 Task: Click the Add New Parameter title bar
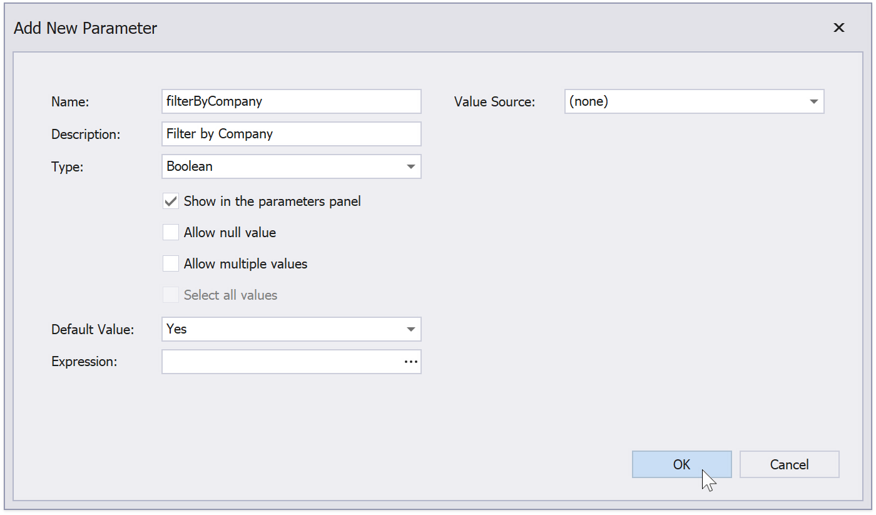(x=375, y=28)
